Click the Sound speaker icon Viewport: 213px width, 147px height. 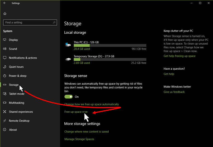5,49
